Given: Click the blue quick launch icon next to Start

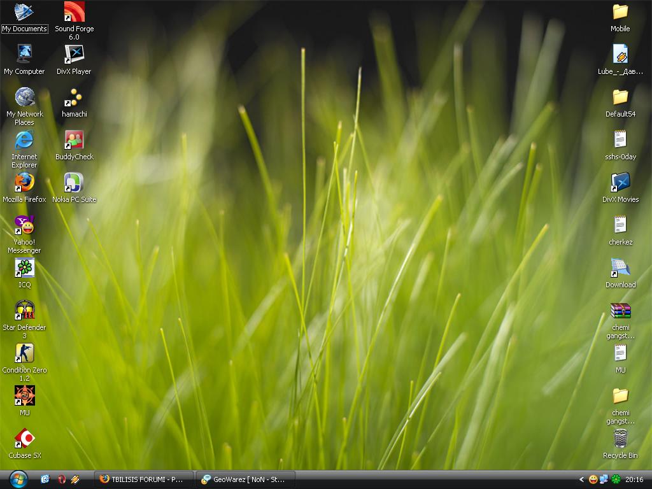Looking at the screenshot, I should (45, 479).
